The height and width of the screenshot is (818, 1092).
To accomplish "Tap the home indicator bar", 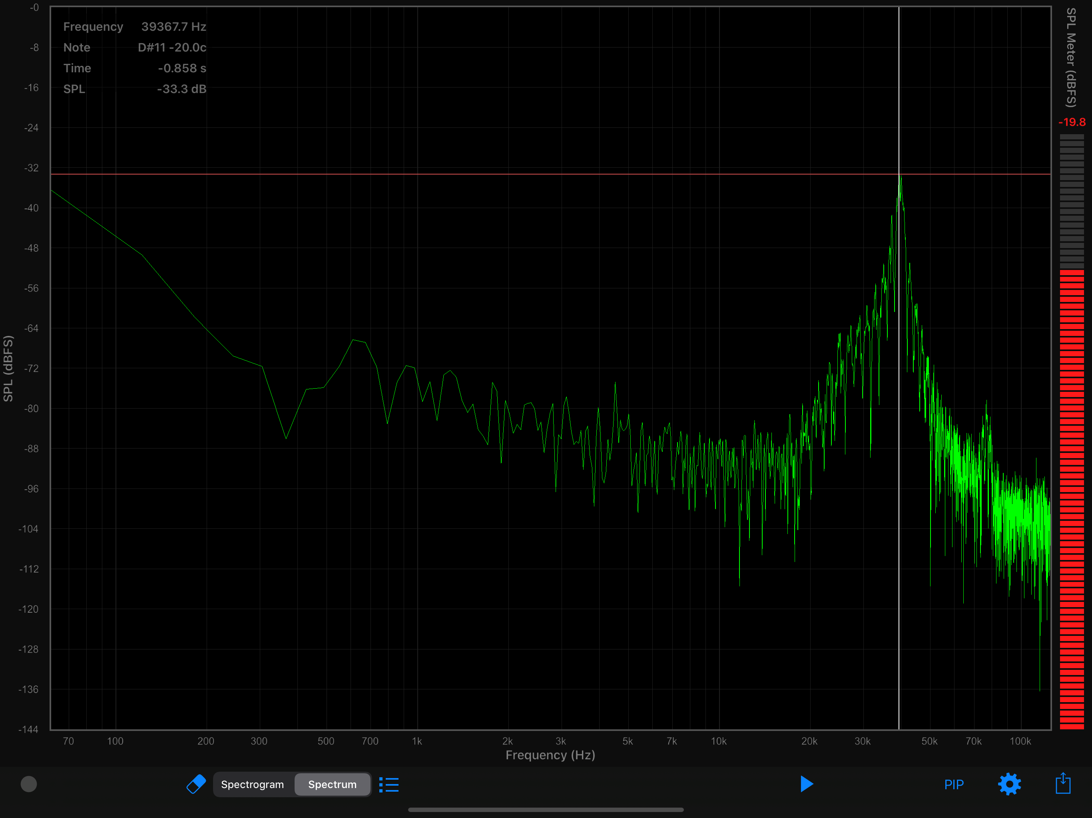I will (x=546, y=810).
